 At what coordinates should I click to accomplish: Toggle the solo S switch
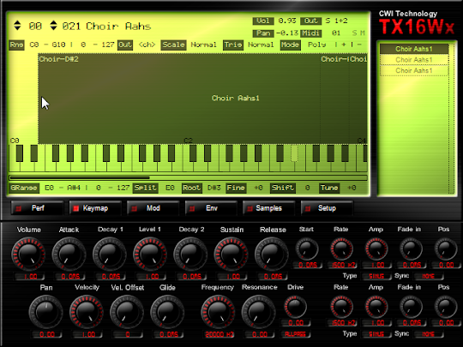355,33
